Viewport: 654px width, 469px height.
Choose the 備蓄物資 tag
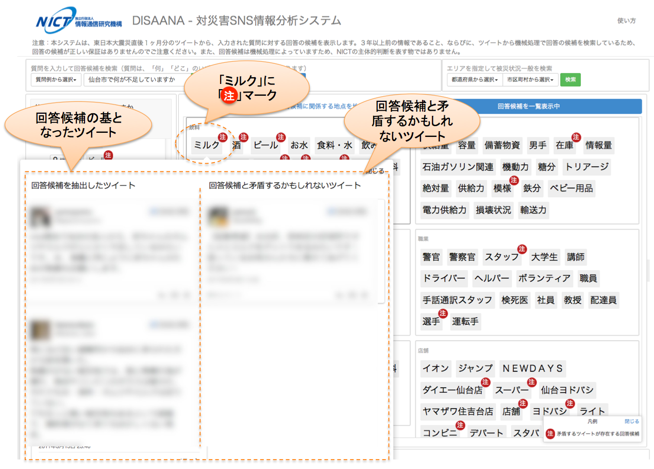[502, 145]
